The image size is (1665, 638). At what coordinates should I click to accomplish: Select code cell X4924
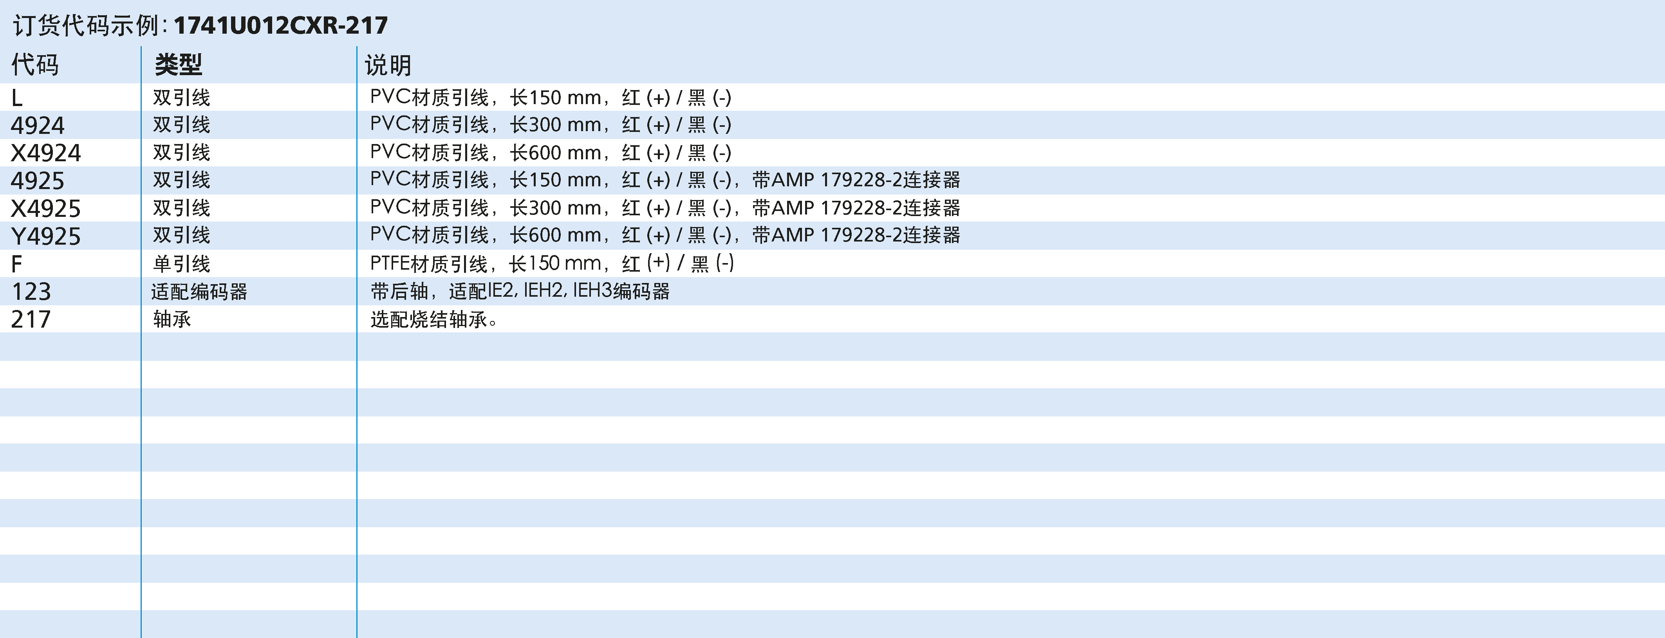pos(46,153)
